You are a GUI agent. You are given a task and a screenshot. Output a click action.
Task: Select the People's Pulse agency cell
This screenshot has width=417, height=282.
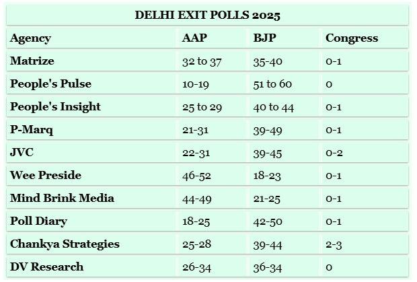(51, 84)
